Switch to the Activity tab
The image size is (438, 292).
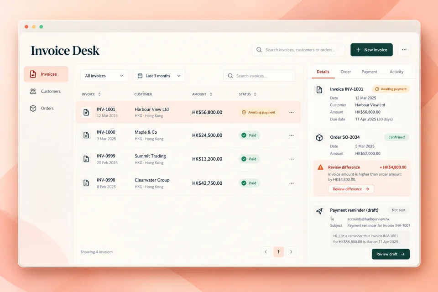click(396, 72)
